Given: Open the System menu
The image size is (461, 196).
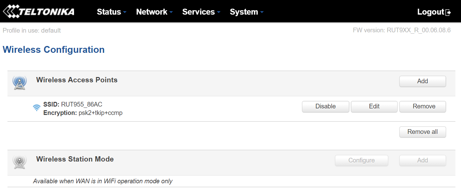Looking at the screenshot, I should [247, 12].
